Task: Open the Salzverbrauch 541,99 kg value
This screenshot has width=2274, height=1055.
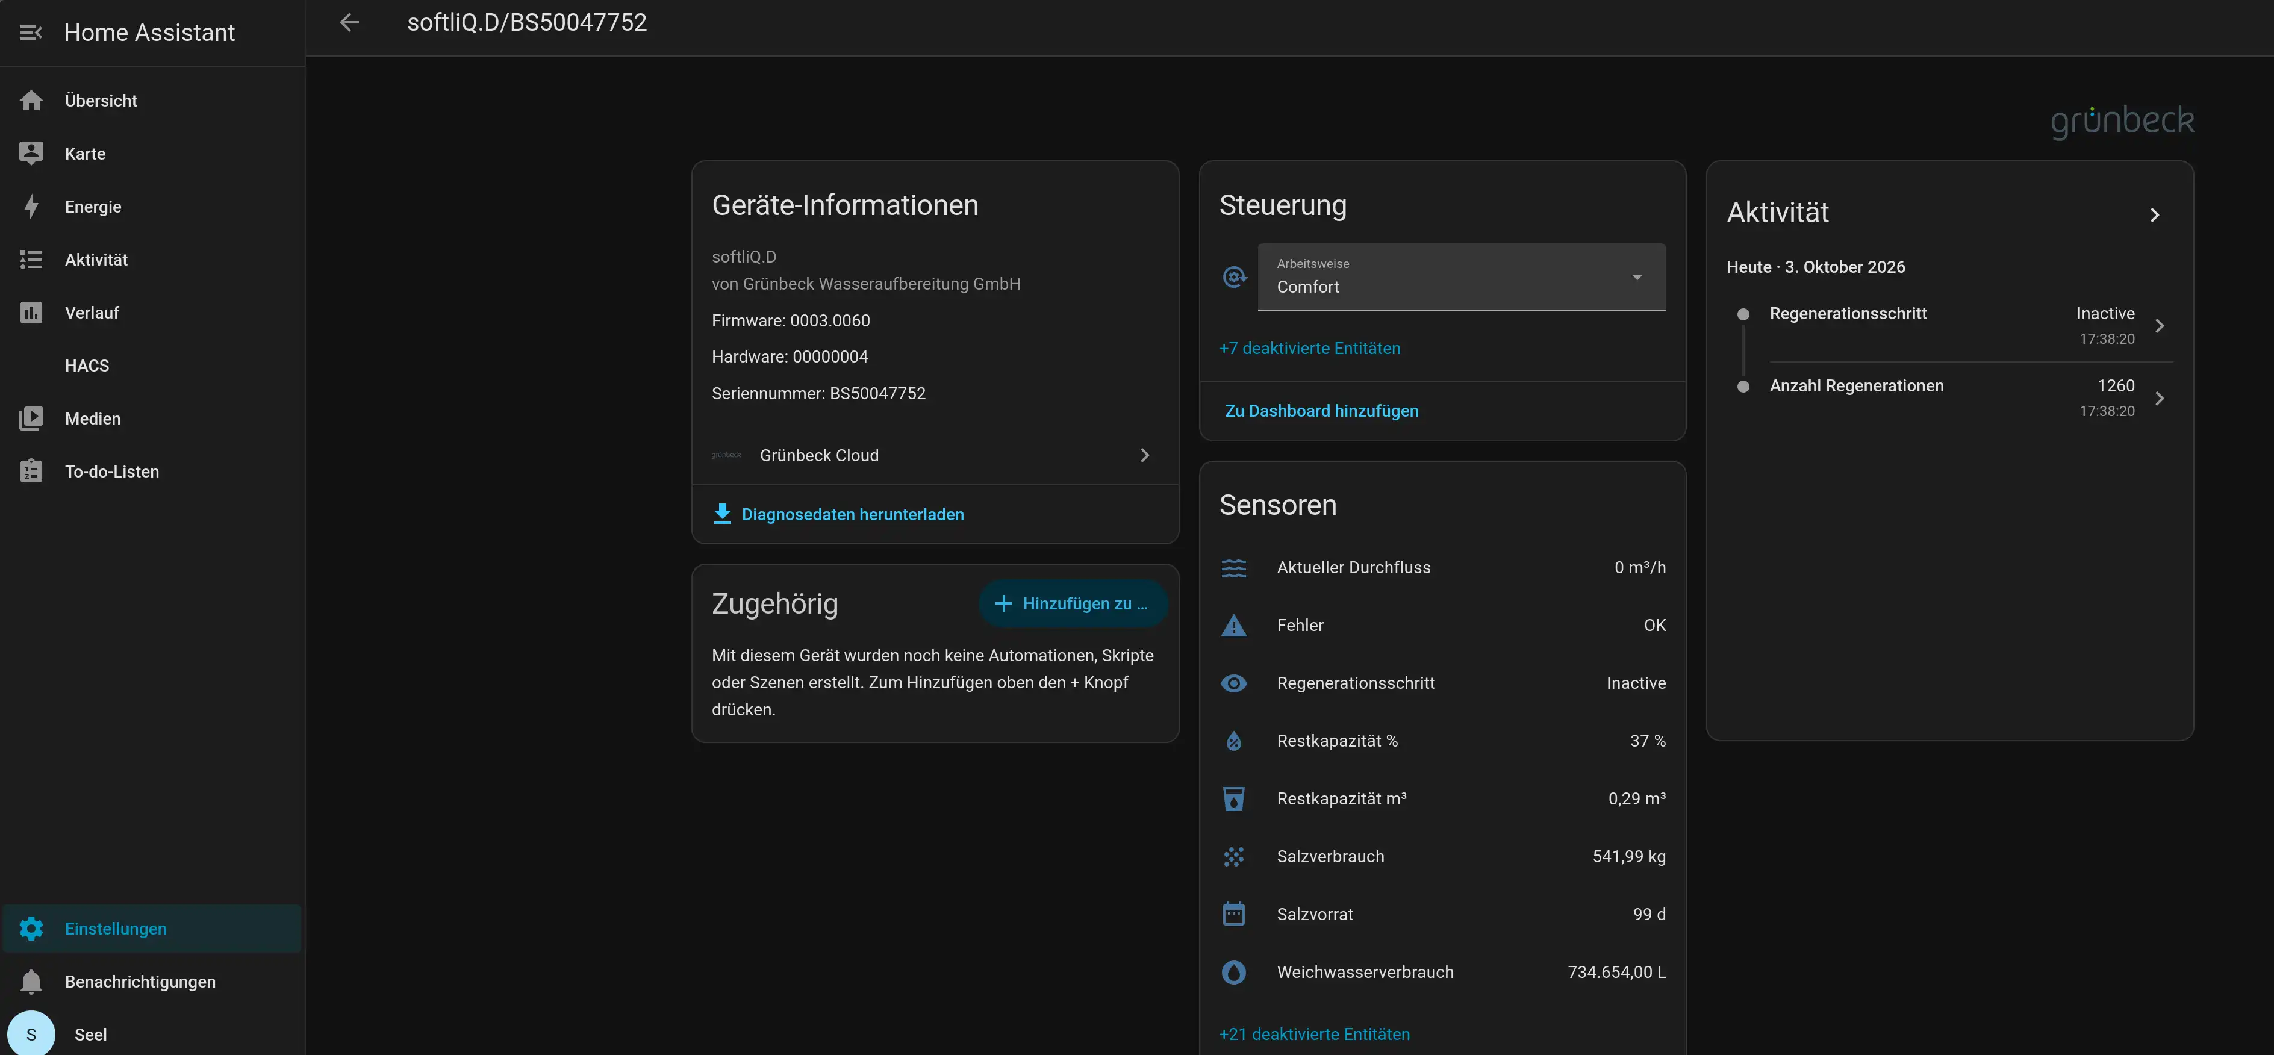Action: tap(1628, 856)
